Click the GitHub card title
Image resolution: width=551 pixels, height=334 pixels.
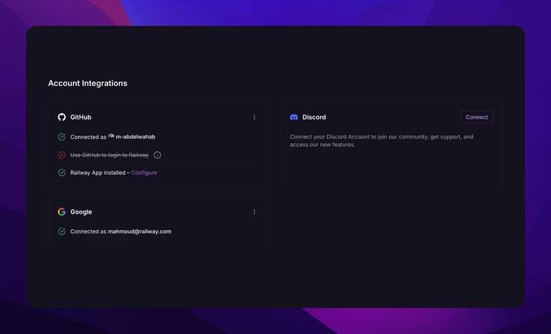point(81,118)
